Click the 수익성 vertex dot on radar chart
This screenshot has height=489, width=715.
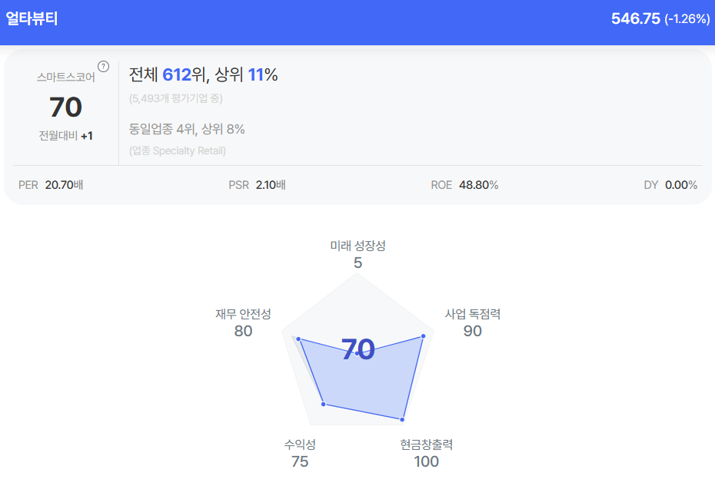[x=324, y=404]
